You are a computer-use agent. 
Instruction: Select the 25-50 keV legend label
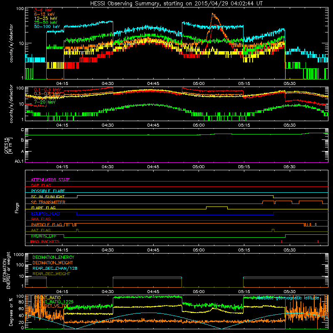(x=45, y=22)
